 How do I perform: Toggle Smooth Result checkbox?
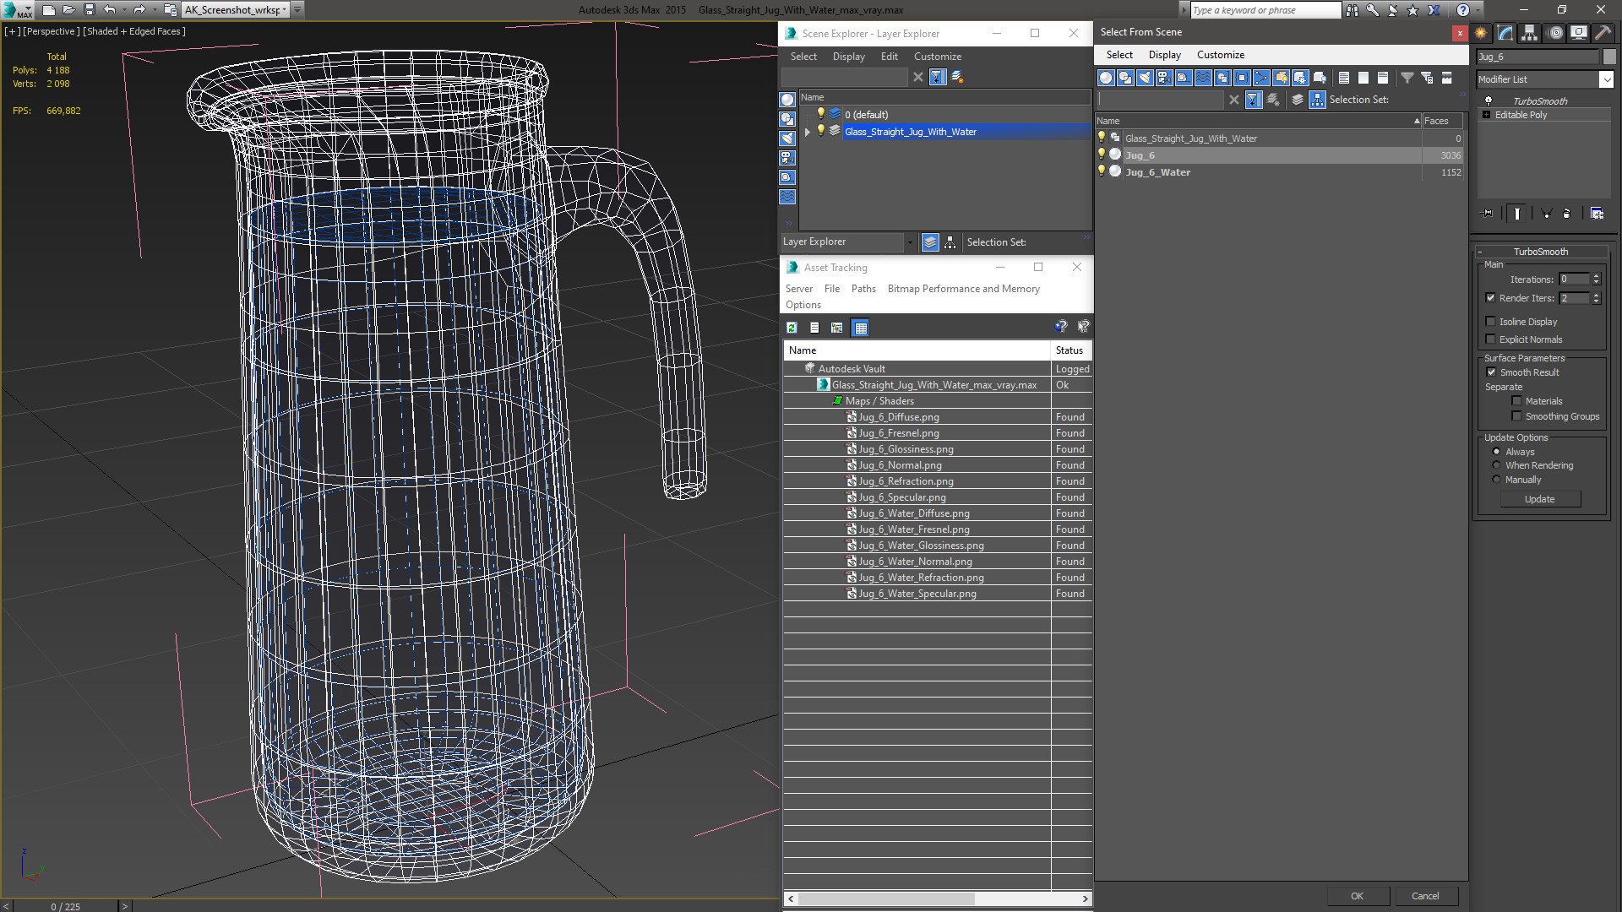tap(1491, 372)
